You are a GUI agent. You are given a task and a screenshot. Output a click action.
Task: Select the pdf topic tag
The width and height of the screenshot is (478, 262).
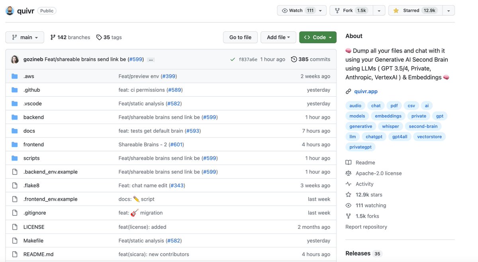coord(394,106)
